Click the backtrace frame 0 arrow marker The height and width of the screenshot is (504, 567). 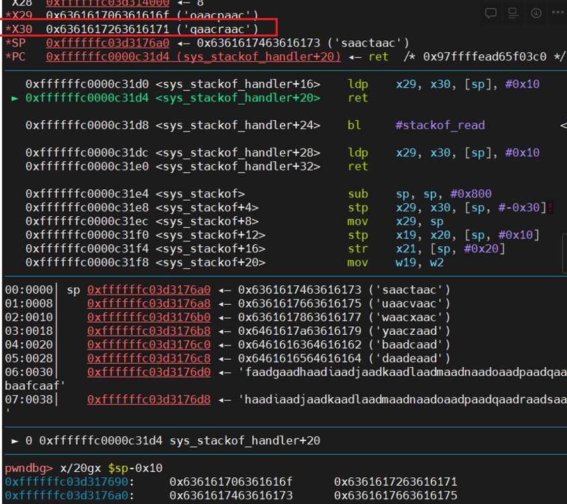click(15, 441)
